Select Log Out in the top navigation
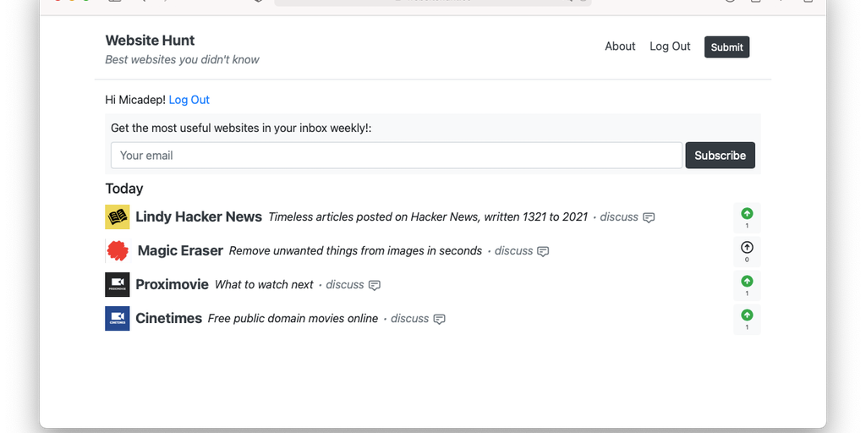The image size is (866, 433). click(x=670, y=47)
